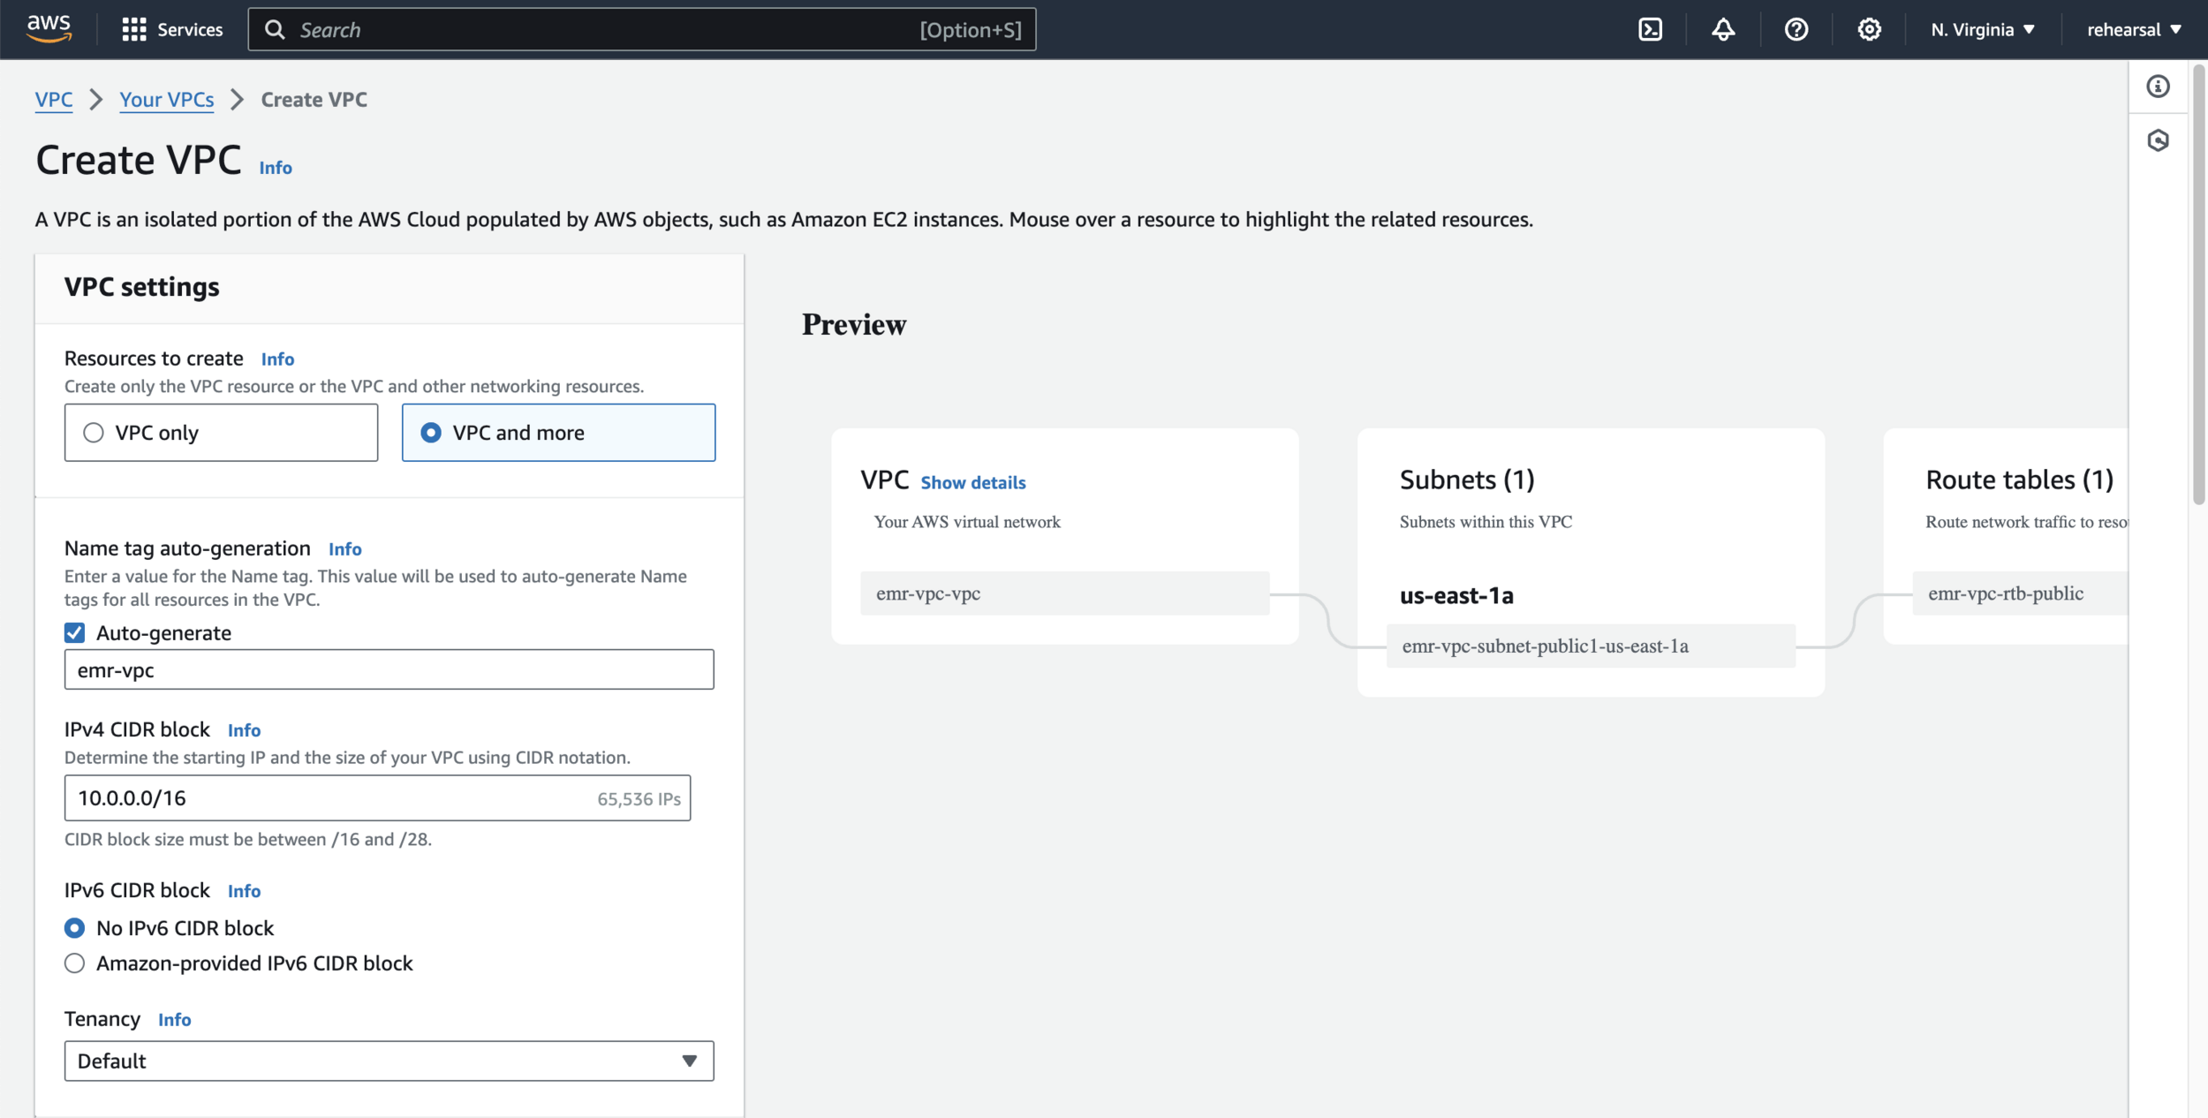Select Amazon-provided IPv6 CIDR block
Screen dimensions: 2208x1118
click(75, 963)
